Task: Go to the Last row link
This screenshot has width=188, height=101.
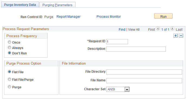Action: coord(179,29)
